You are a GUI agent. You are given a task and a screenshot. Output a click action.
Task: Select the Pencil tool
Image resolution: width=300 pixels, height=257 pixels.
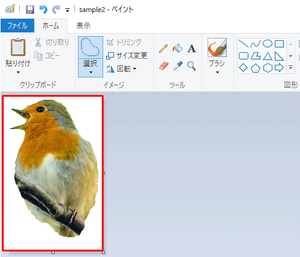[x=163, y=49]
